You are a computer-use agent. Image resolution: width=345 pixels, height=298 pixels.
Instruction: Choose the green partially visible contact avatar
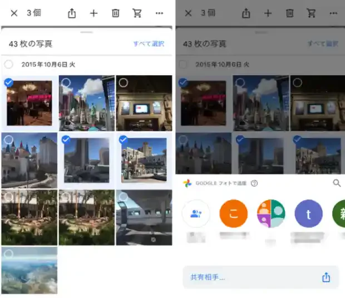[x=339, y=213]
